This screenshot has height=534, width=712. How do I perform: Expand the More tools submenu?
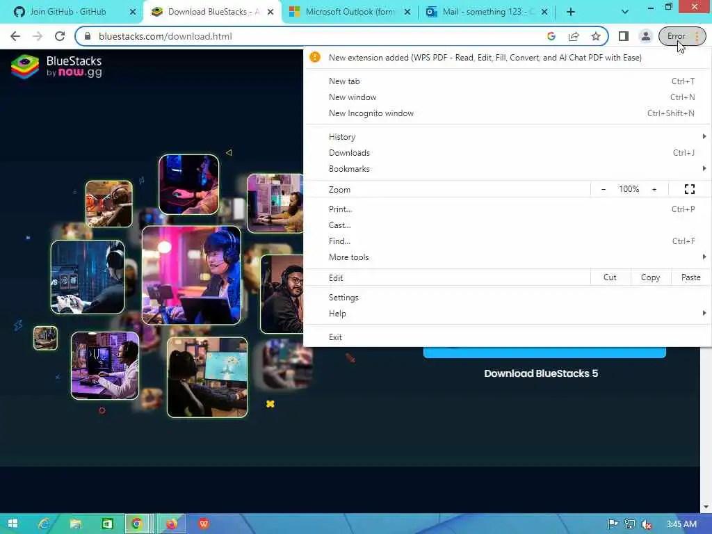[507, 257]
